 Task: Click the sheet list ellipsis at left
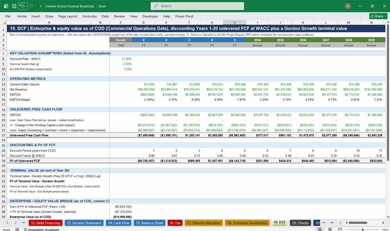pos(23,223)
